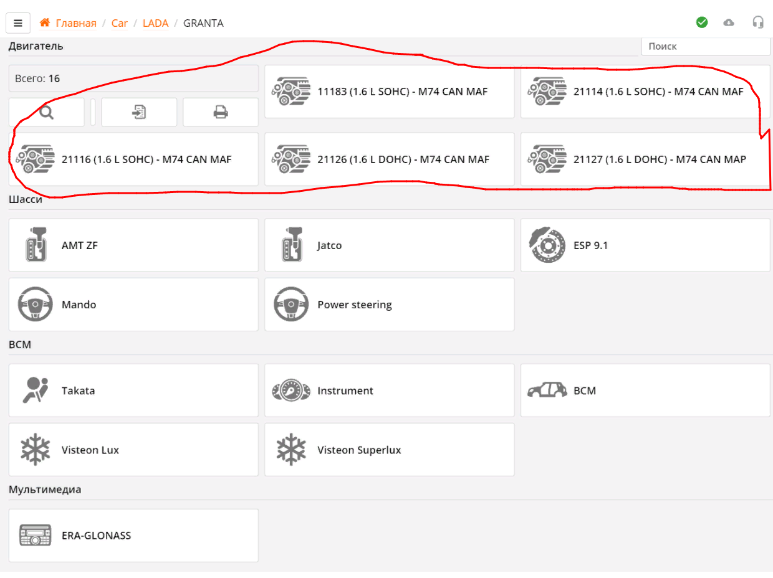Open the Instrument module
This screenshot has width=773, height=578.
pos(390,391)
